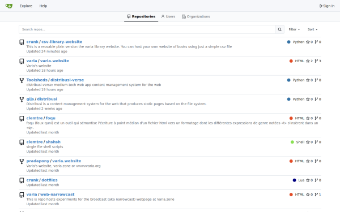Click repository icon beside clemtre/foqu
Screen dimensions: 340x212
click(22, 118)
